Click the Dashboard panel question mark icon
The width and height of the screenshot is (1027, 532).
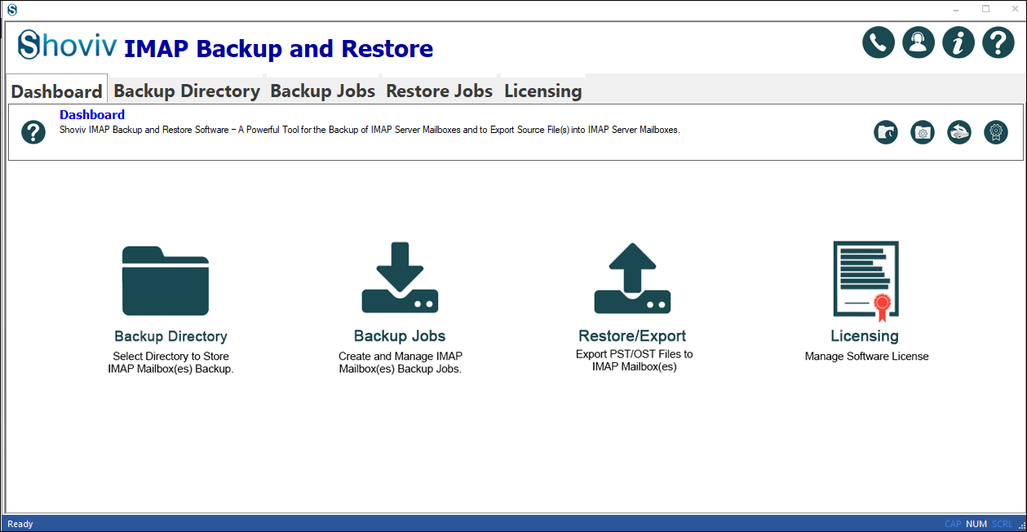33,131
